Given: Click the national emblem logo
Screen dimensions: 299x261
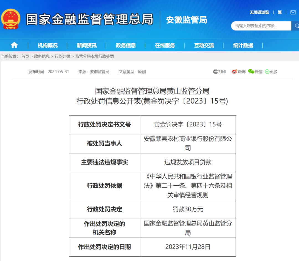Looking at the screenshot, I should click(11, 19).
